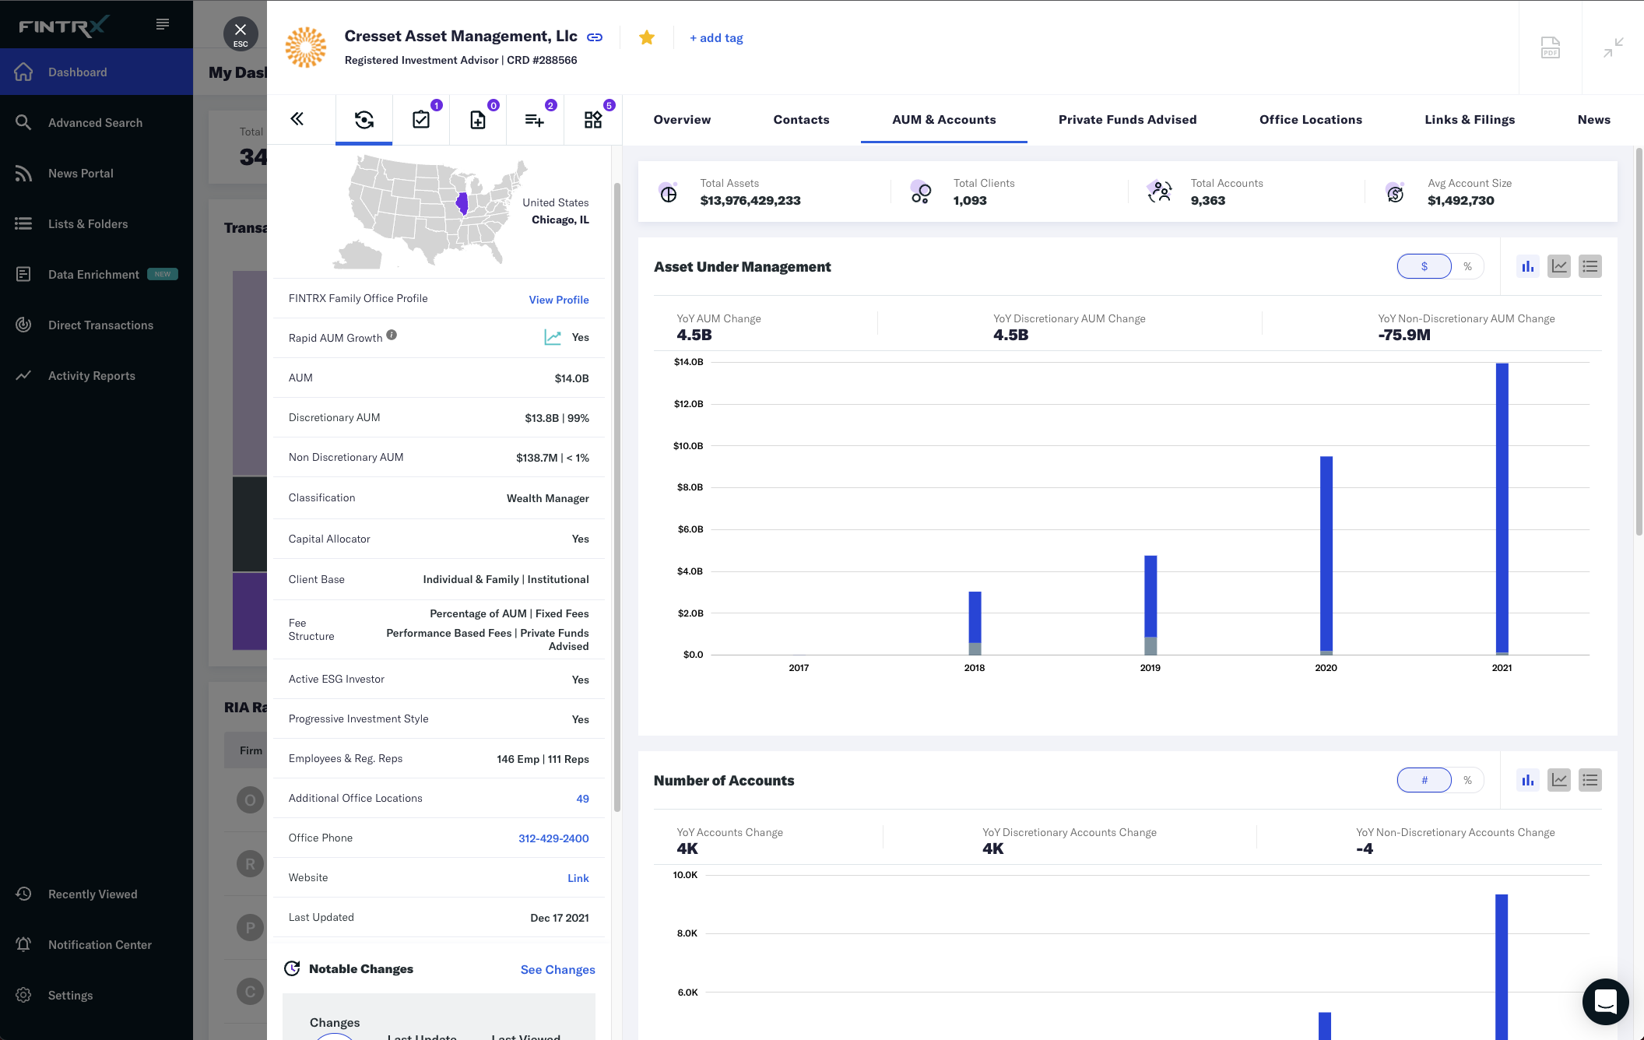Select $ toggle in Asset Under Management
Screen dimensions: 1644x1040
(1424, 266)
